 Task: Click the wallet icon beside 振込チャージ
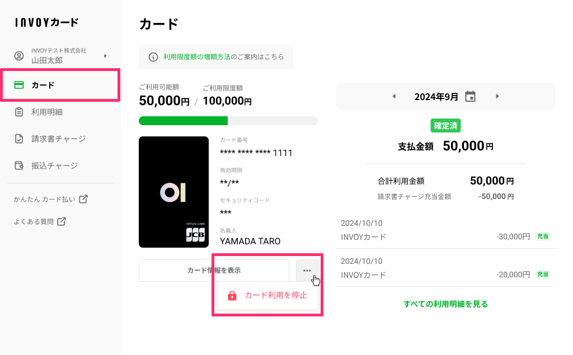click(19, 165)
